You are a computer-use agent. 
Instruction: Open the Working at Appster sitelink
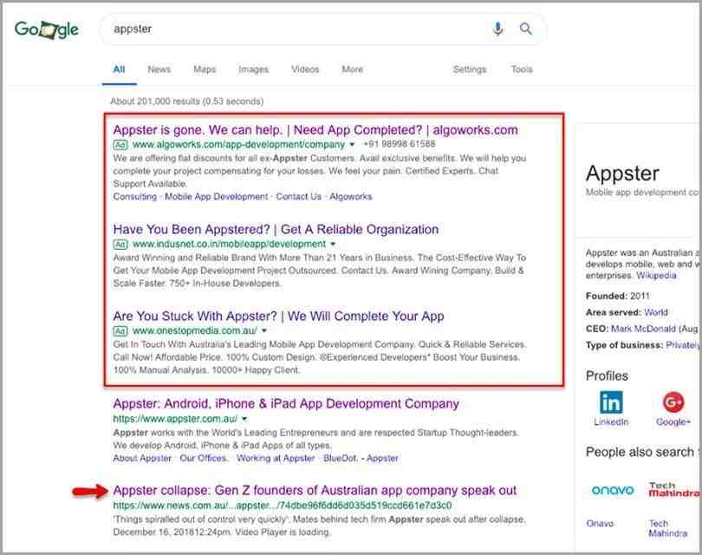coord(276,458)
